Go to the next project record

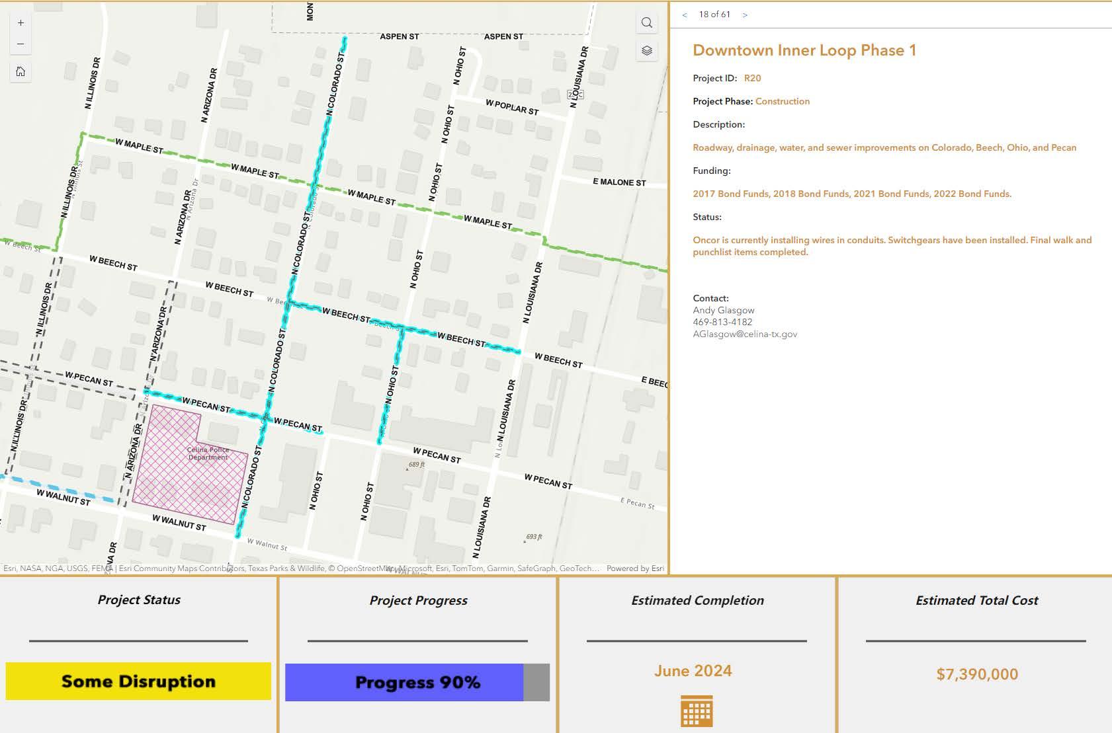point(745,15)
